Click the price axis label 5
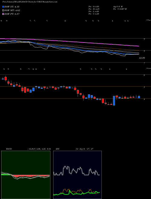Screen dimensions: 151x199 [144, 87]
